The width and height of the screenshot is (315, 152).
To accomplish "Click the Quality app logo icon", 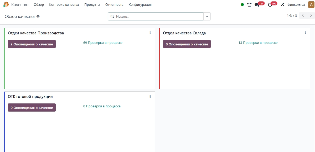I will (x=6, y=4).
